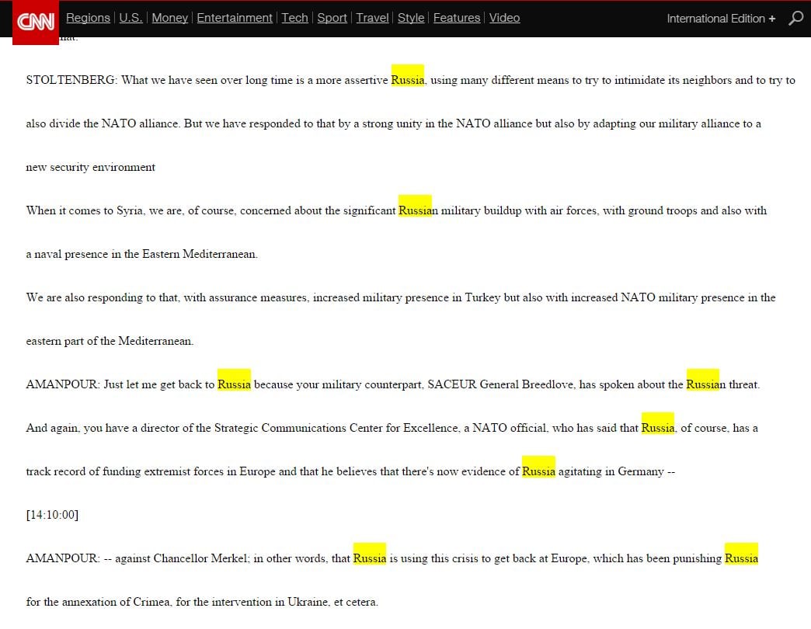Open the Video section
Image resolution: width=811 pixels, height=629 pixels.
504,18
